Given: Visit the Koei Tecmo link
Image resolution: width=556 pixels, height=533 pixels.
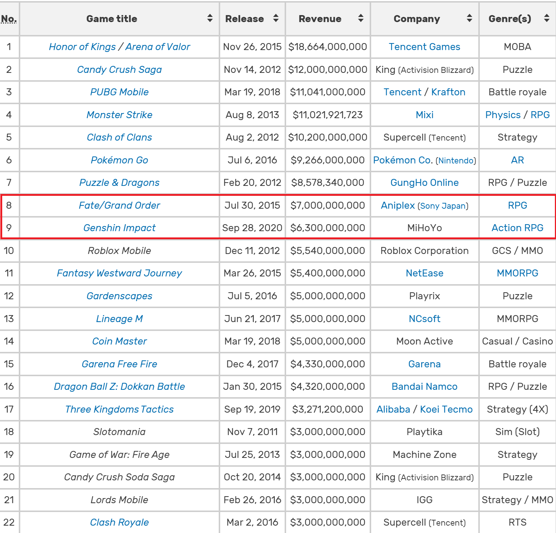Looking at the screenshot, I should click(x=446, y=409).
